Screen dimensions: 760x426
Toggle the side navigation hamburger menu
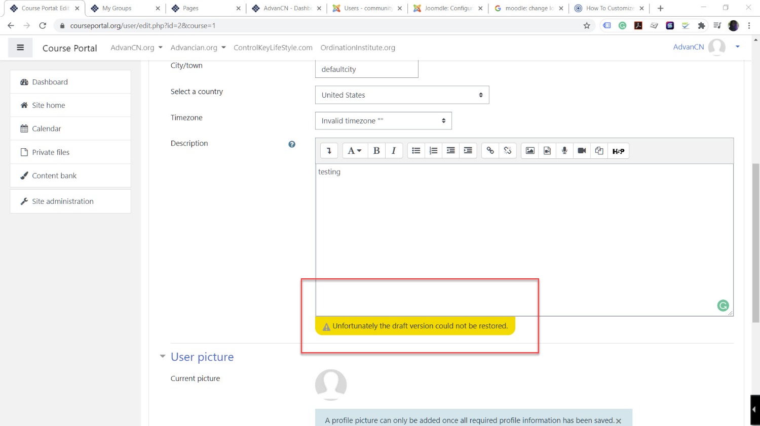[20, 48]
